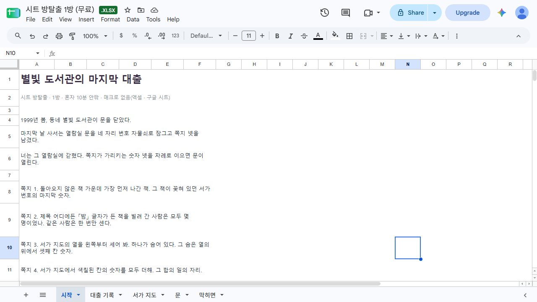
Task: Star this spreadsheet document
Action: (x=128, y=10)
